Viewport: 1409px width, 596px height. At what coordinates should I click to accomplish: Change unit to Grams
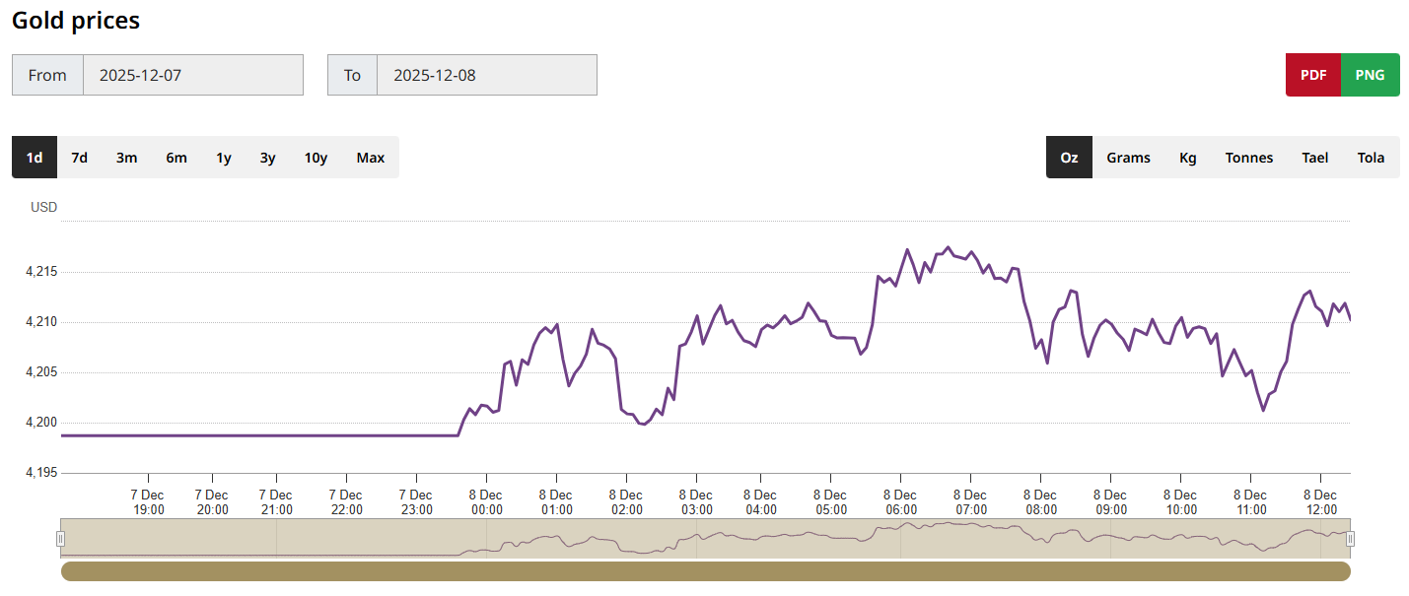pyautogui.click(x=1128, y=158)
